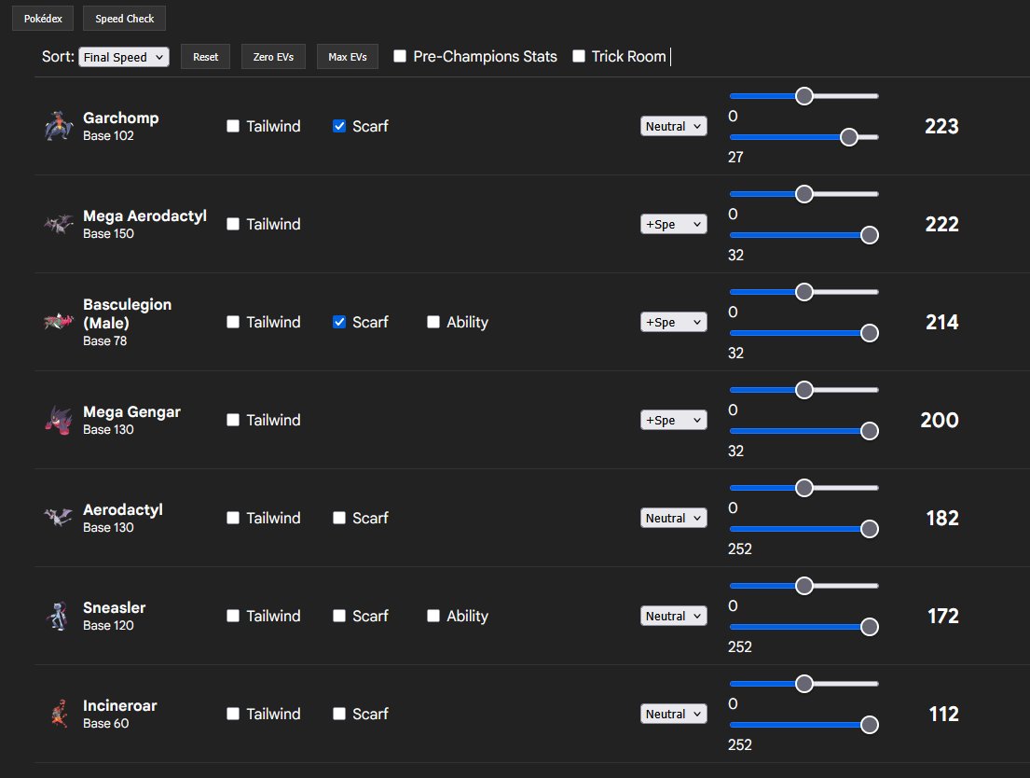Screen dimensions: 1030x778
Task: Check Tailwind for Incineroar
Action: tap(233, 714)
